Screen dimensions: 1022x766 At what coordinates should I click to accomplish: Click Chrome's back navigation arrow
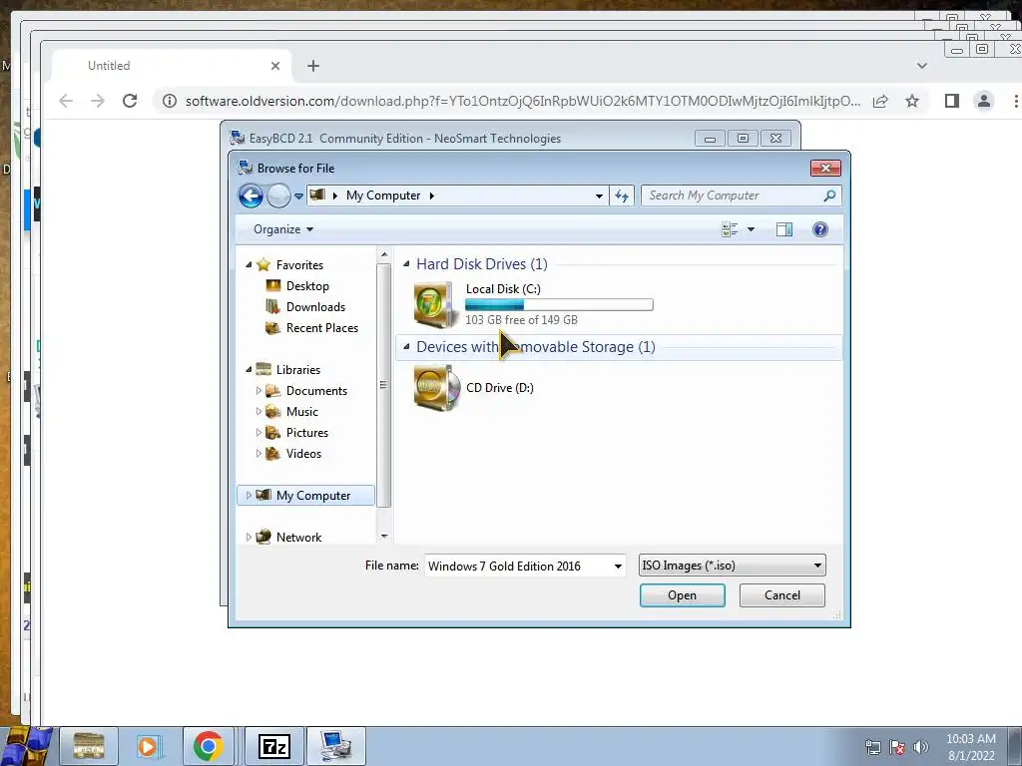click(66, 101)
